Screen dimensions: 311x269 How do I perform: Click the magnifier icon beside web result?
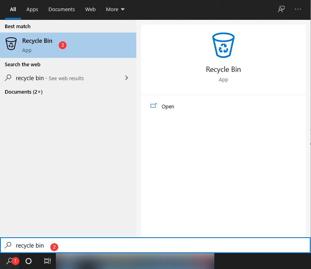point(8,78)
